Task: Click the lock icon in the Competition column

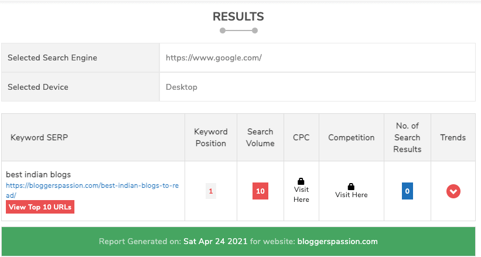Action: (351, 186)
